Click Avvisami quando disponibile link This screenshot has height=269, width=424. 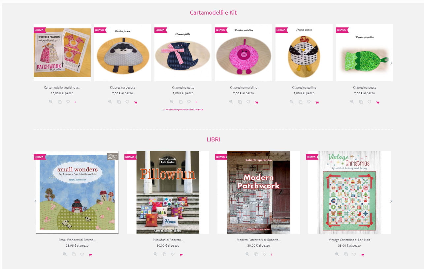pyautogui.click(x=183, y=109)
